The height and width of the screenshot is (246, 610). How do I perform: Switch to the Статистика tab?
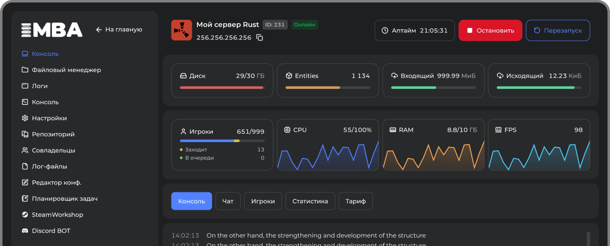click(x=310, y=201)
